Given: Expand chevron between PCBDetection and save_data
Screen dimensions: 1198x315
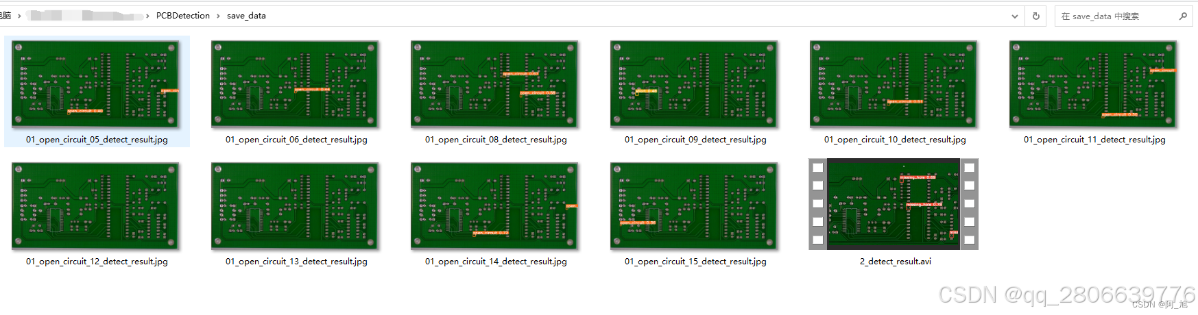Looking at the screenshot, I should [219, 16].
